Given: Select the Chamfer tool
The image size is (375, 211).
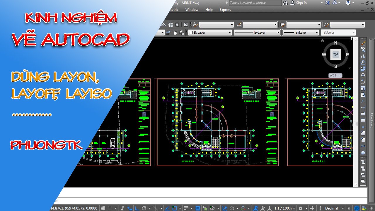Looking at the screenshot, I should 363,133.
